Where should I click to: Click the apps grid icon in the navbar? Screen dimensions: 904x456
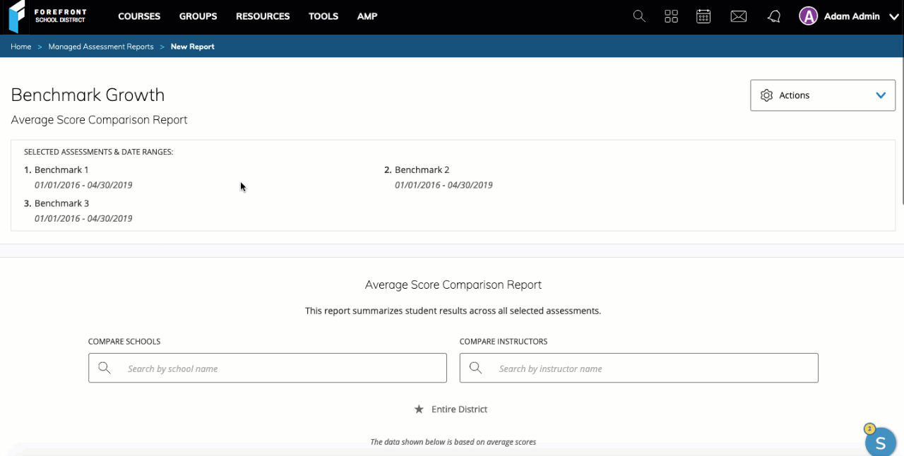coord(671,16)
